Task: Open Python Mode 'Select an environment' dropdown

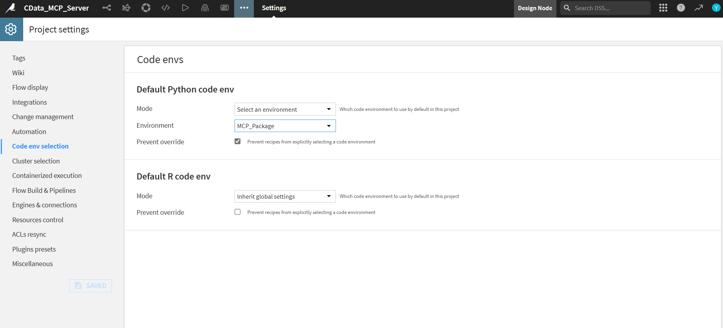Action: [285, 109]
